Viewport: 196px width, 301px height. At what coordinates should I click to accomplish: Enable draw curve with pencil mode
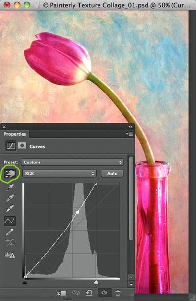pyautogui.click(x=10, y=232)
